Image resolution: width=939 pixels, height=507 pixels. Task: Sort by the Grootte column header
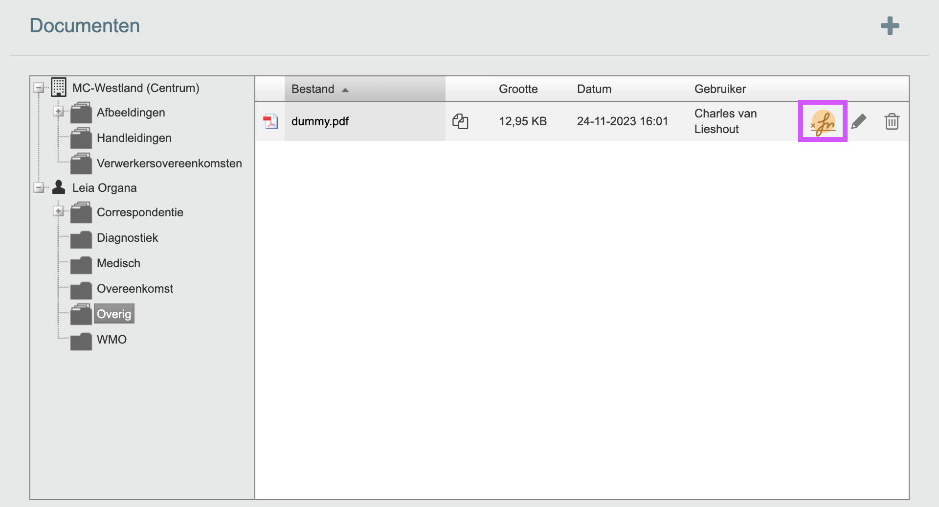pos(518,89)
